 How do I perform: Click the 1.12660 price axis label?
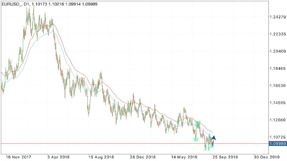click(278, 120)
